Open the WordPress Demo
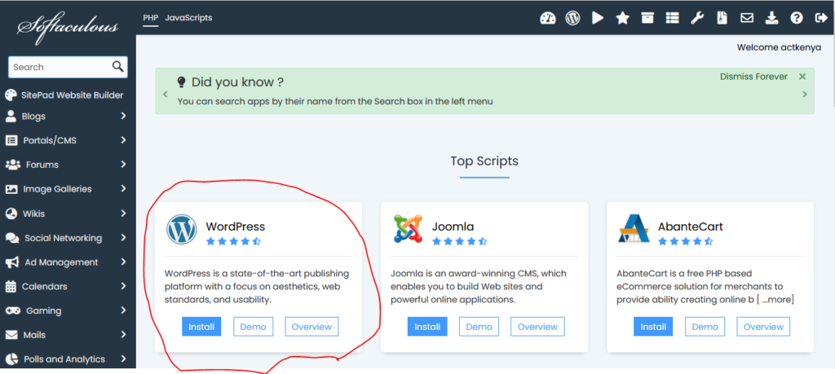The image size is (835, 374). pos(253,327)
